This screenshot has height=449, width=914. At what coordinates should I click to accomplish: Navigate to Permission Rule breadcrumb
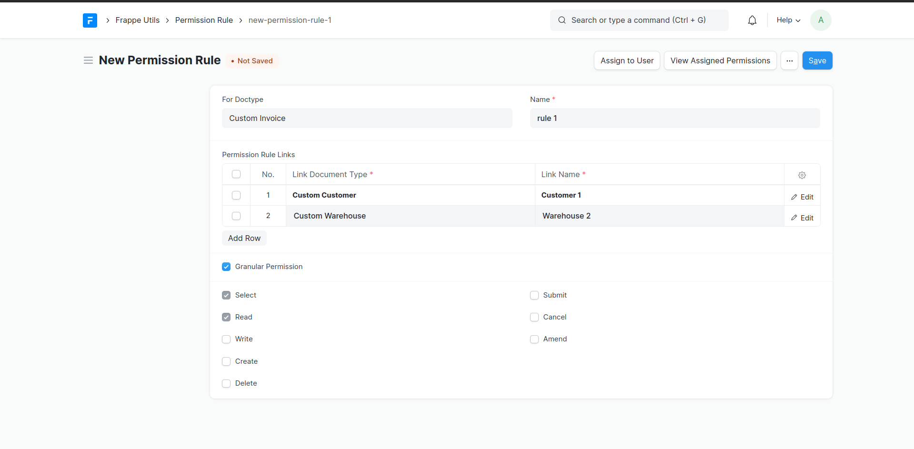click(x=204, y=20)
